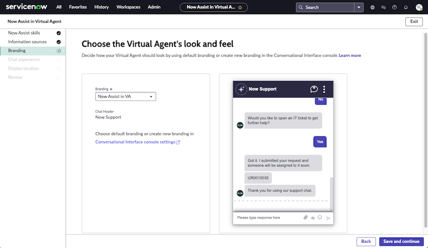Favorite the page with the star icon
This screenshot has width=428, height=248.
[240, 8]
